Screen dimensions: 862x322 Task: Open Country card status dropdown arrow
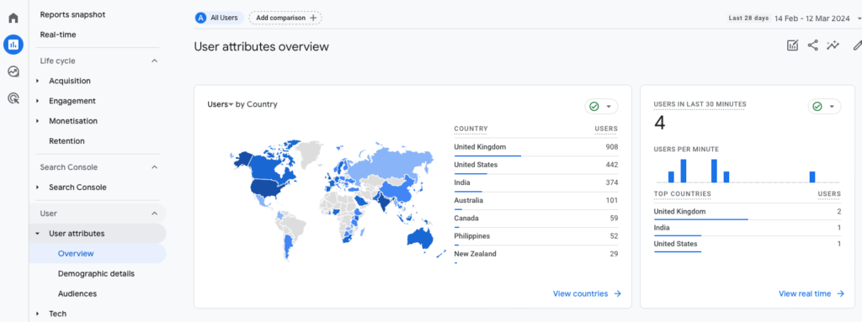pyautogui.click(x=609, y=107)
